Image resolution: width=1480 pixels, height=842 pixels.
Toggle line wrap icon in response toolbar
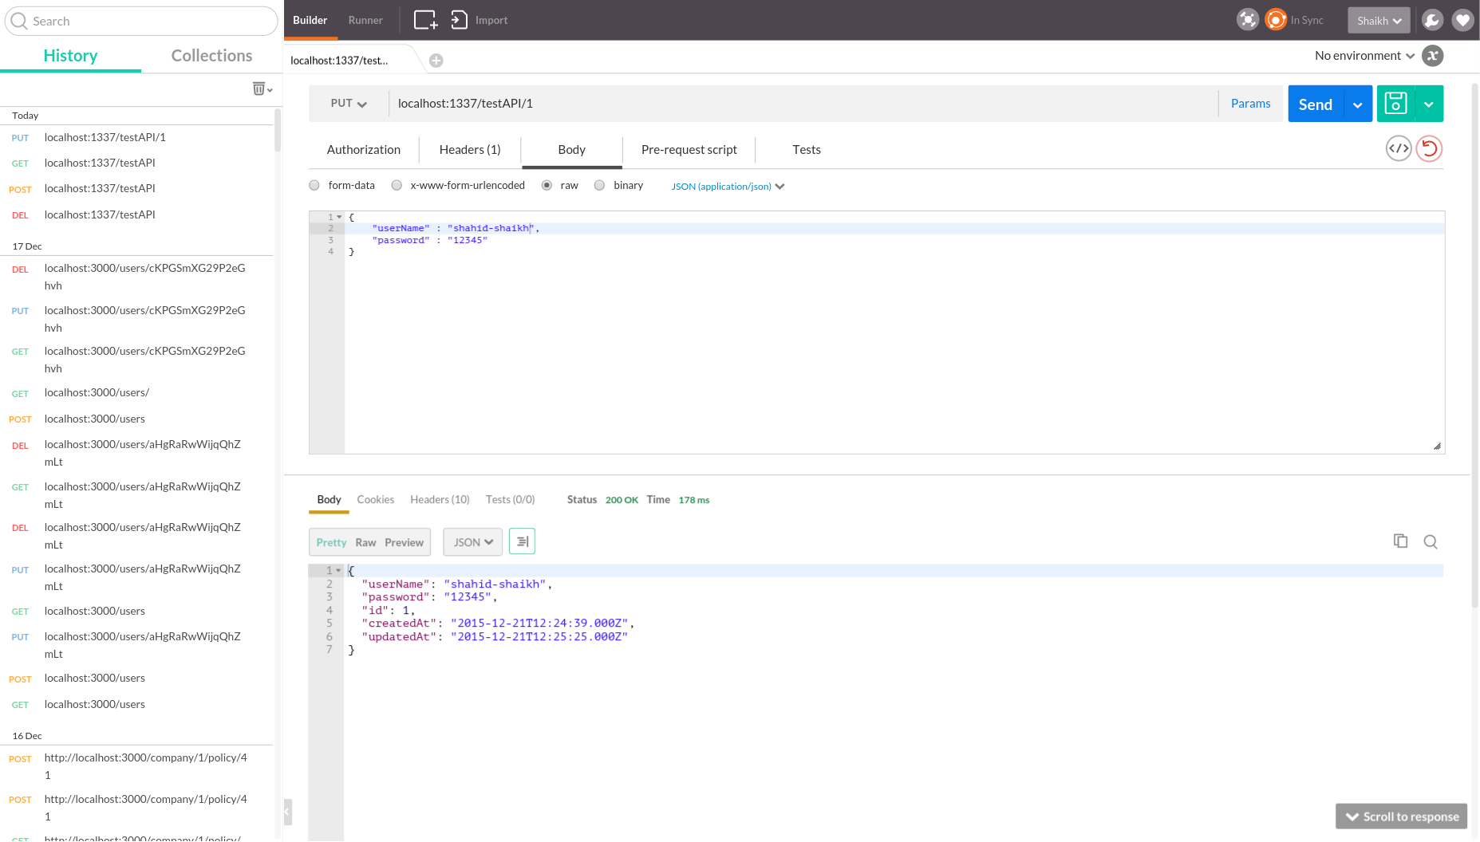click(x=522, y=542)
